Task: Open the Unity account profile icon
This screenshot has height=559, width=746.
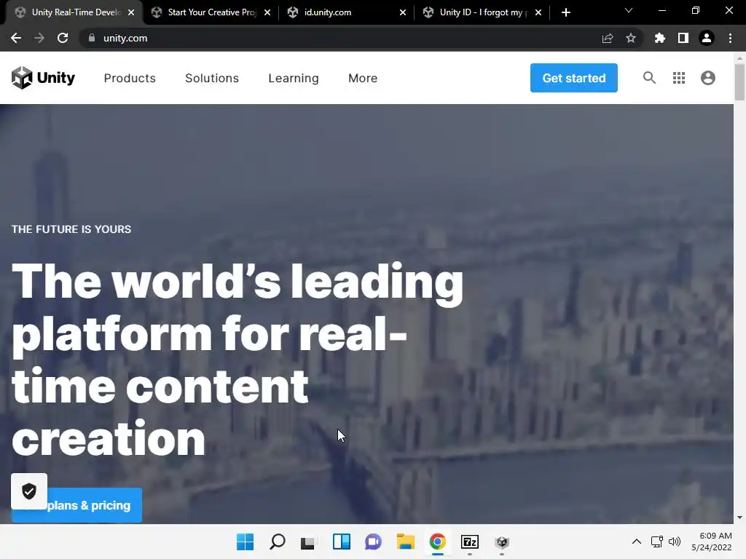Action: point(708,77)
